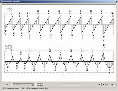Expand the dropdown arrow beside the Set button

pos(33,85)
